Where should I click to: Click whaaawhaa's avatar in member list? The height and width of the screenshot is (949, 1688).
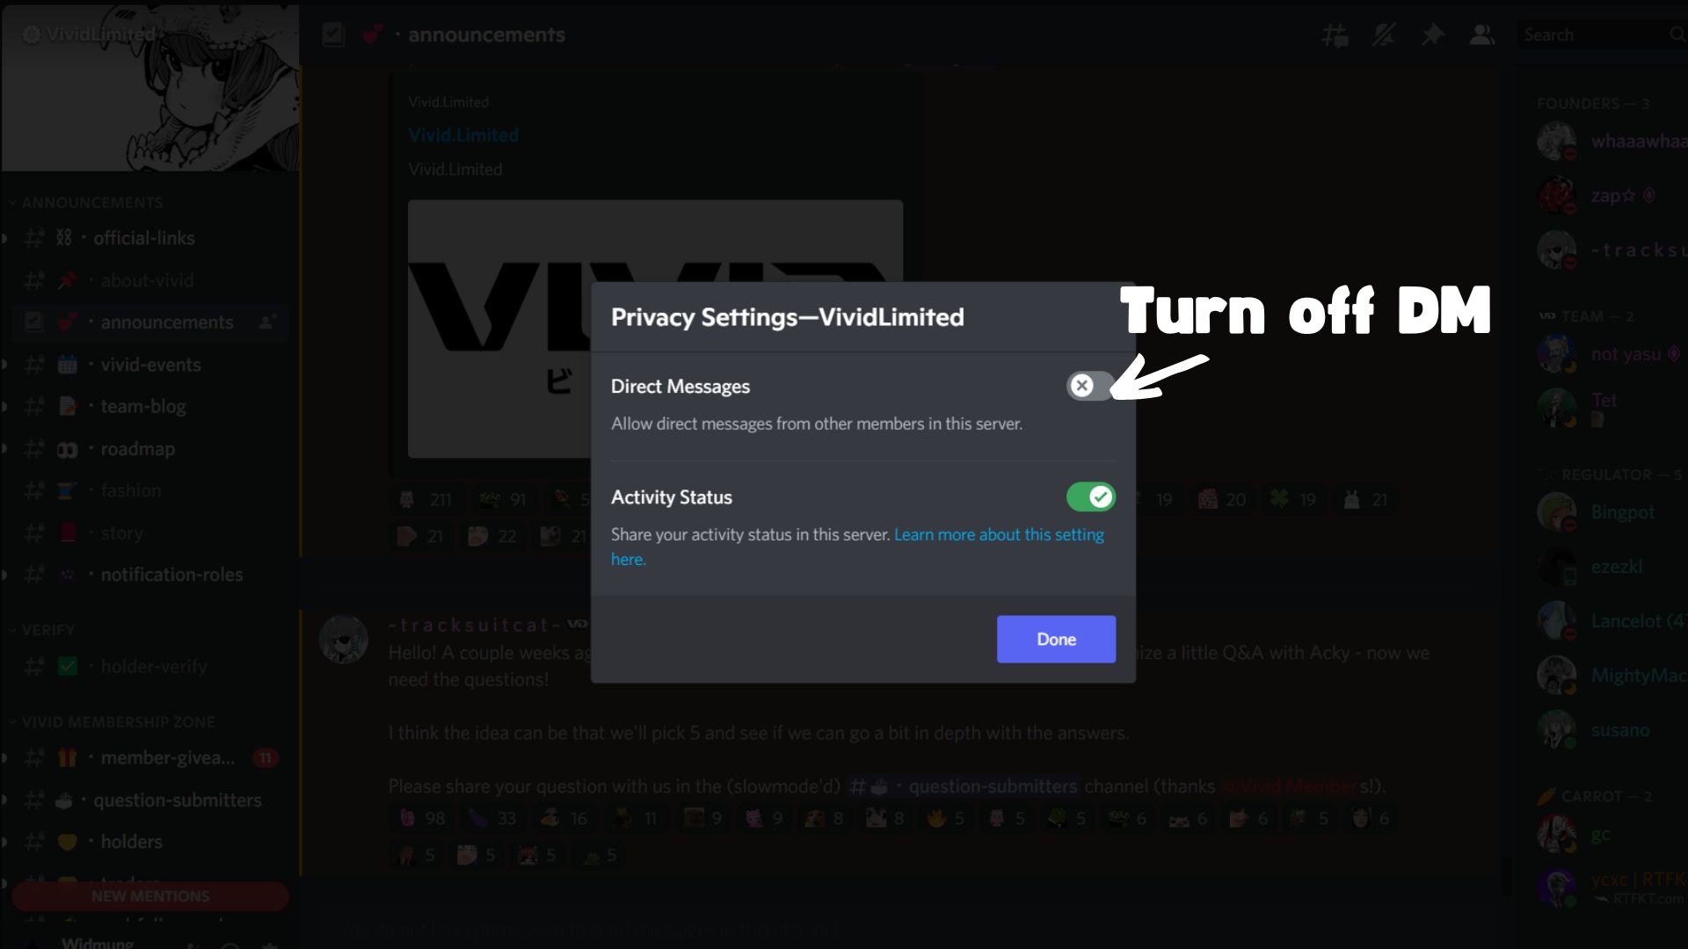coord(1556,141)
